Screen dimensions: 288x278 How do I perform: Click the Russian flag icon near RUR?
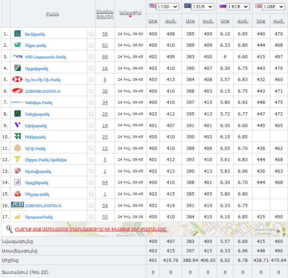click(x=223, y=6)
